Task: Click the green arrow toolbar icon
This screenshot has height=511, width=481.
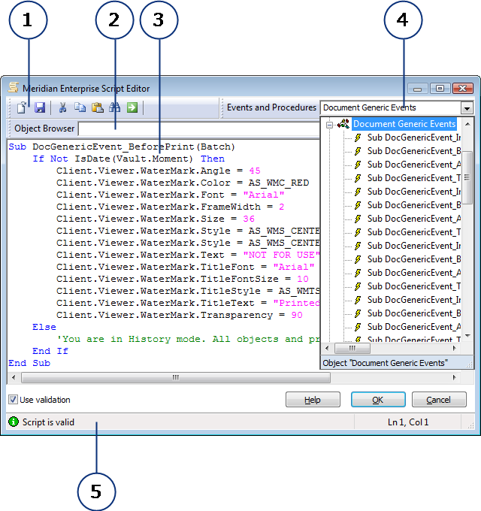Action: point(132,107)
